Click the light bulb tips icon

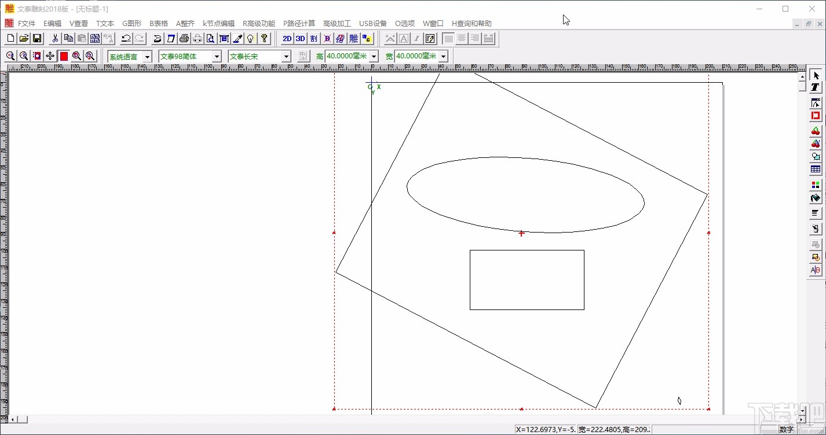[x=251, y=39]
